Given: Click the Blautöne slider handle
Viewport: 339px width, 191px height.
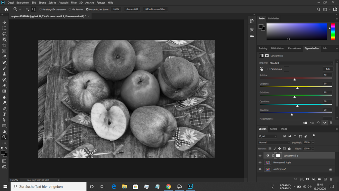Looking at the screenshot, I should [x=292, y=114].
